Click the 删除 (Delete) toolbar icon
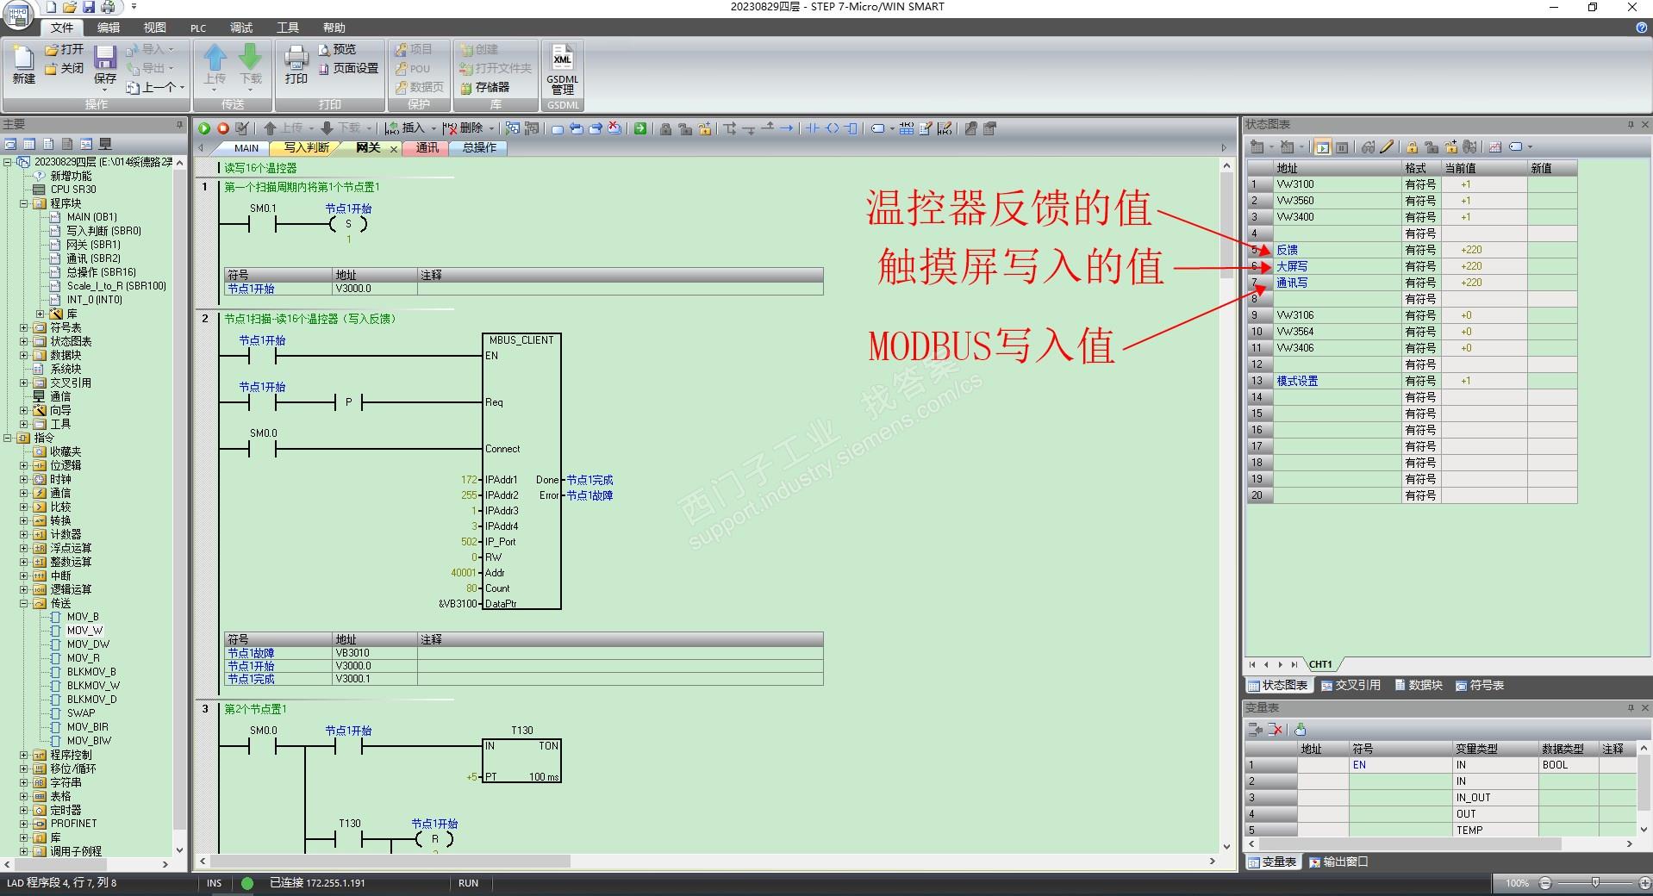The width and height of the screenshot is (1653, 896). pos(465,128)
